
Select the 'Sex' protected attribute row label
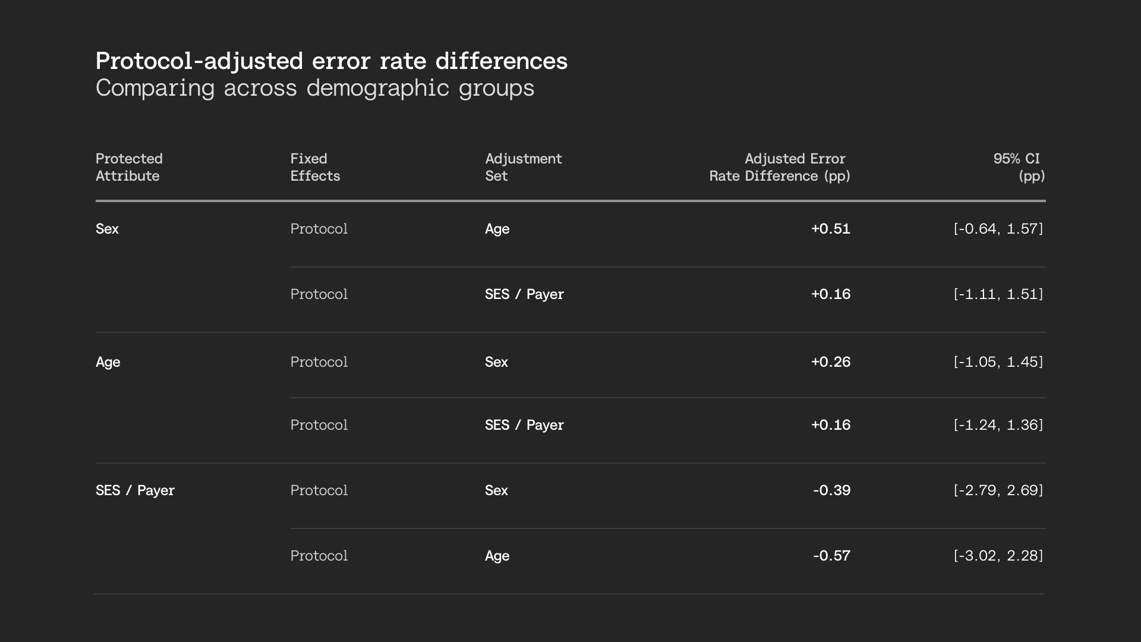pyautogui.click(x=107, y=229)
